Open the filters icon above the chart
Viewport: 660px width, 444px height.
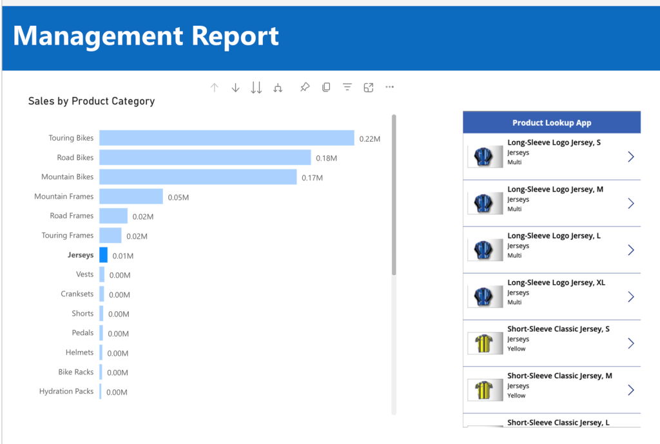pyautogui.click(x=347, y=87)
